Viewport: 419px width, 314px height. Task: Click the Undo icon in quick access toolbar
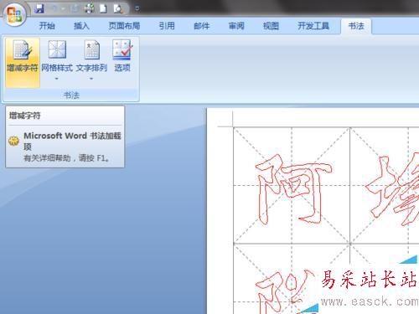(x=54, y=8)
